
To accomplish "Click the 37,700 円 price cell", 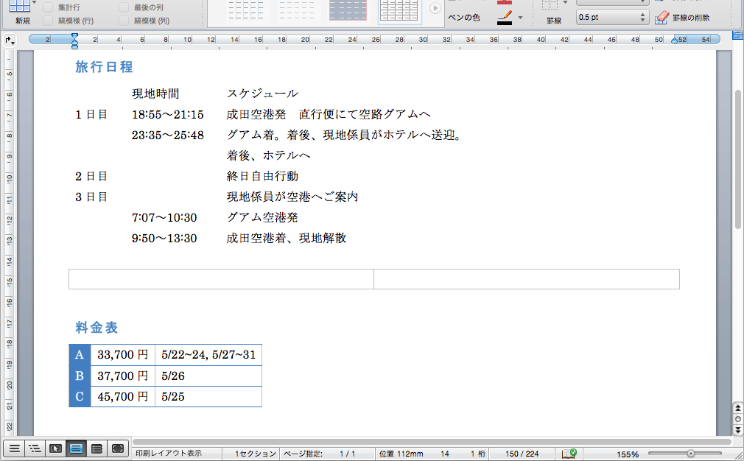I will click(123, 376).
